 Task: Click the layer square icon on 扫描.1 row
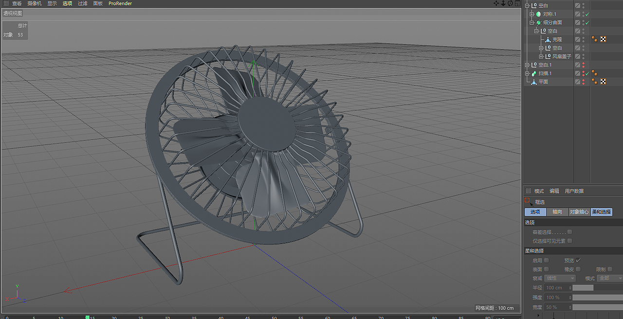click(x=577, y=73)
